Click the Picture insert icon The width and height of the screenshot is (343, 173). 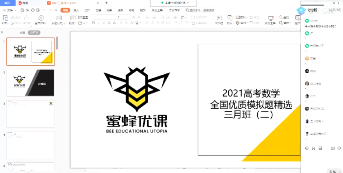pyautogui.click(x=238, y=17)
